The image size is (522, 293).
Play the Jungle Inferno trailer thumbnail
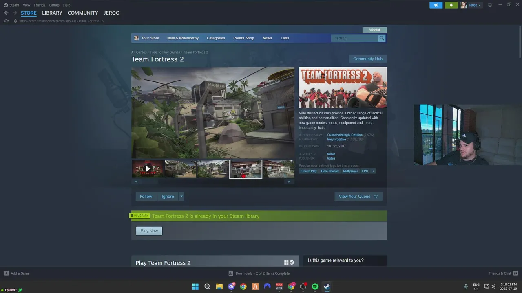click(x=148, y=168)
